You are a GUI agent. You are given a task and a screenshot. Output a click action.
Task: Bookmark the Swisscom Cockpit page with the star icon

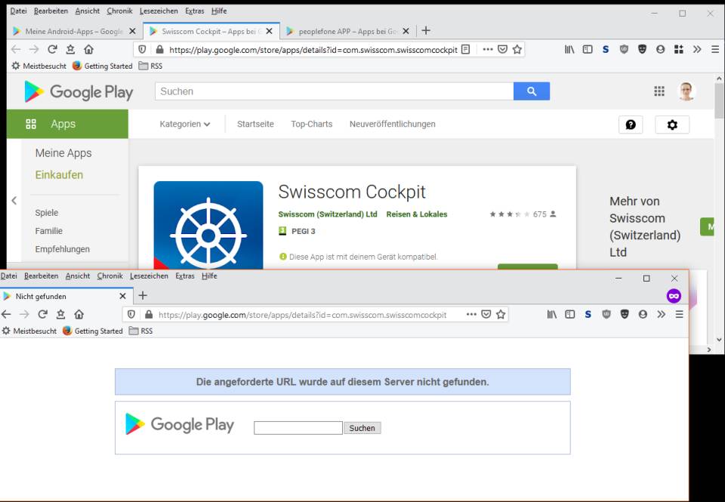point(517,50)
